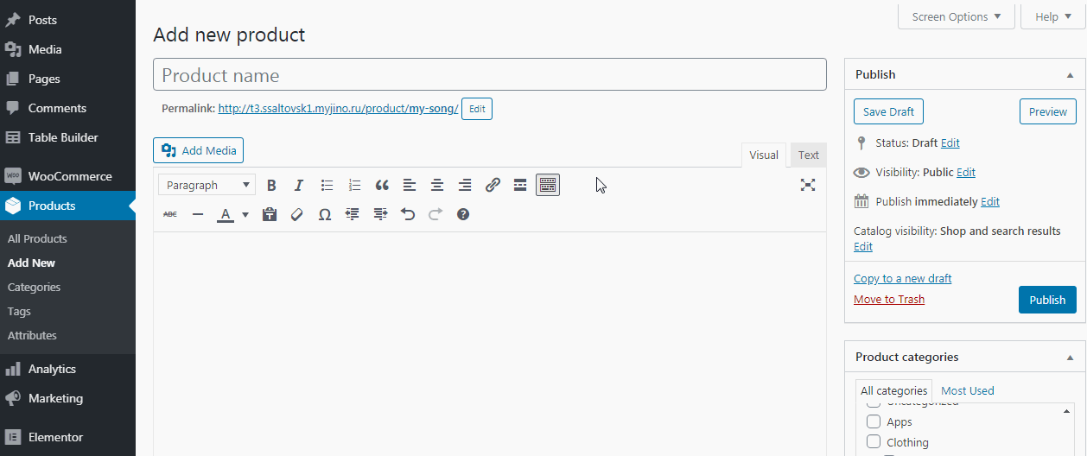Align text center
The width and height of the screenshot is (1087, 456).
tap(437, 185)
